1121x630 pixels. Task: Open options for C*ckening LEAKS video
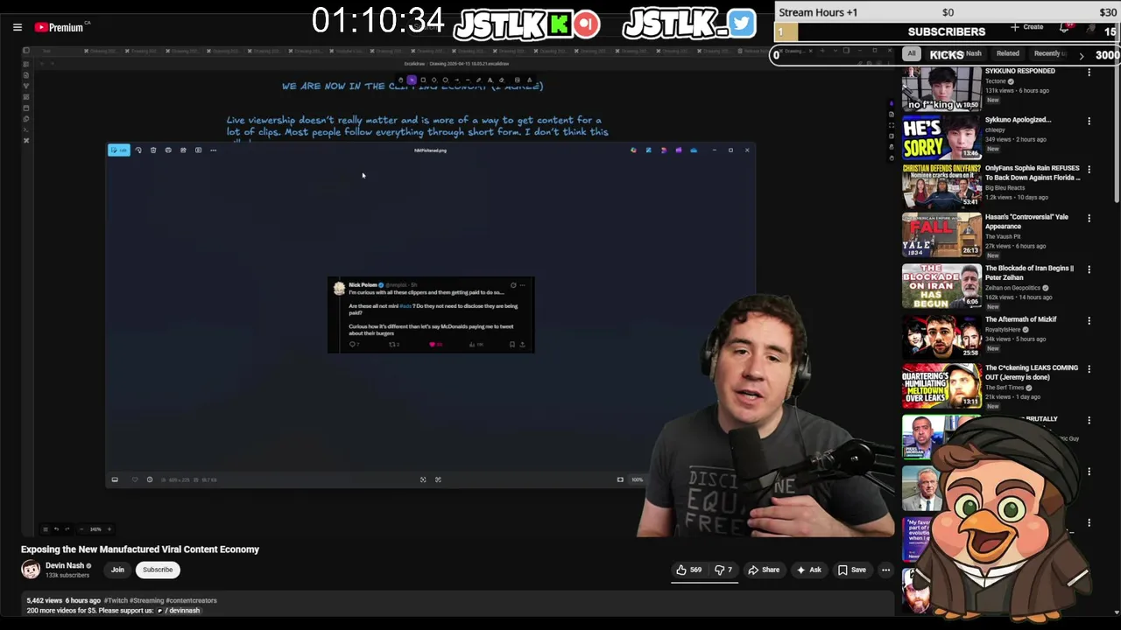[1089, 369]
